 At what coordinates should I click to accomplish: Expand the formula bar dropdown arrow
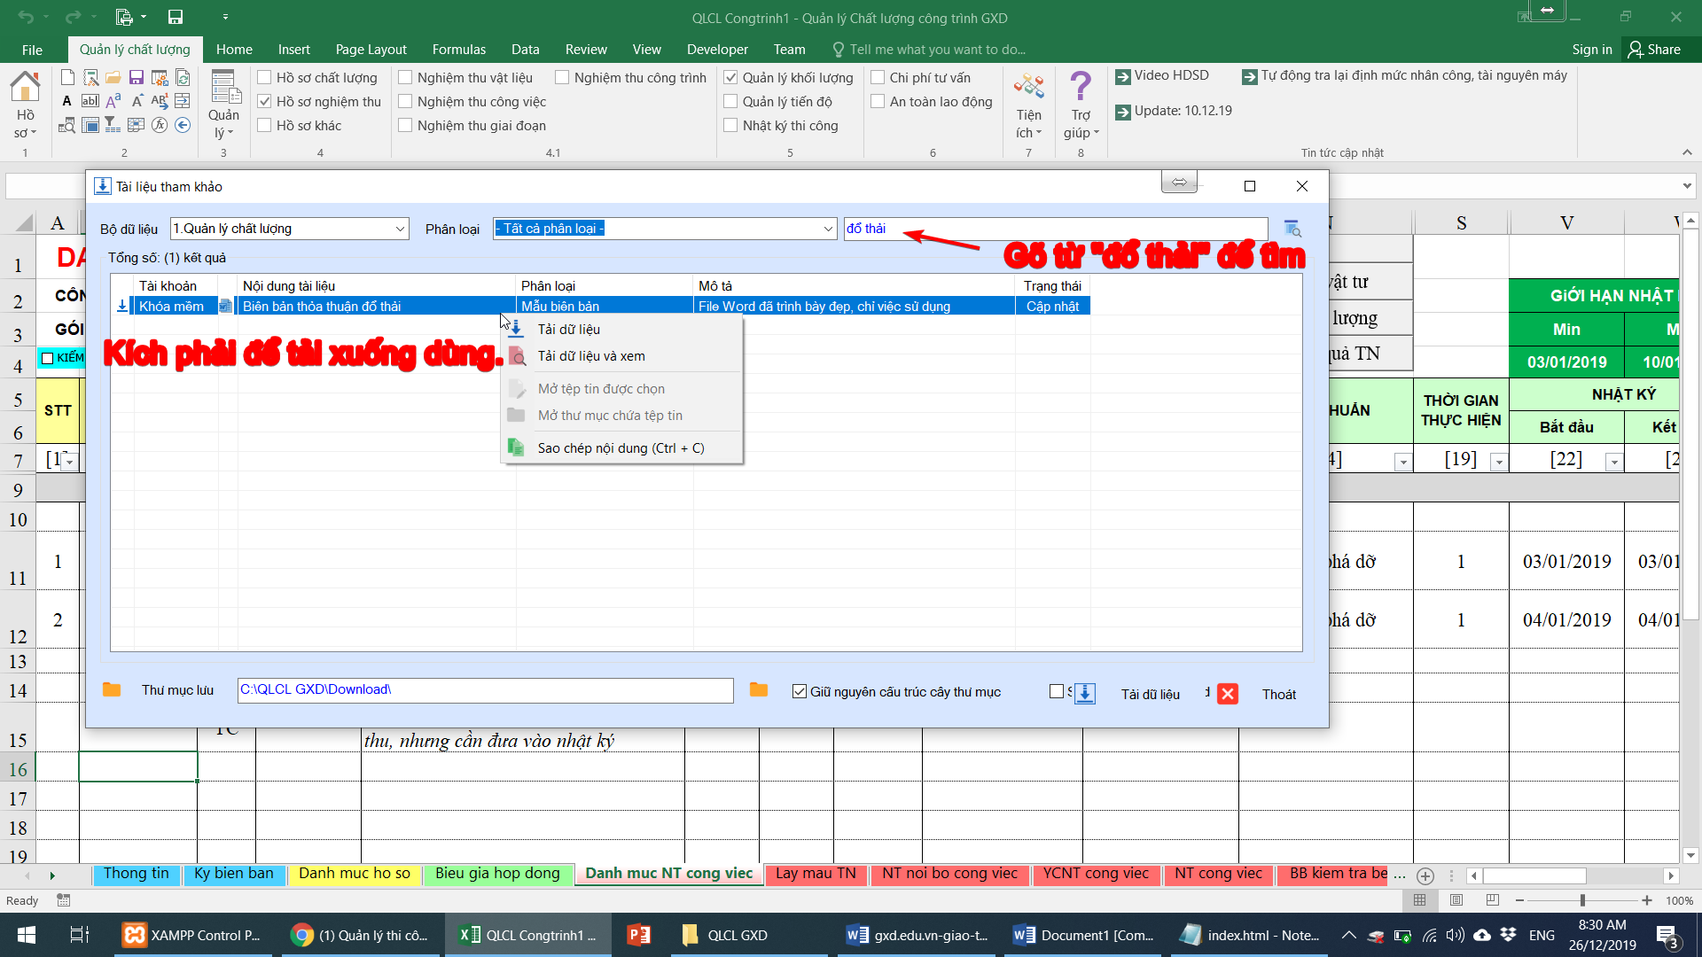1687,186
